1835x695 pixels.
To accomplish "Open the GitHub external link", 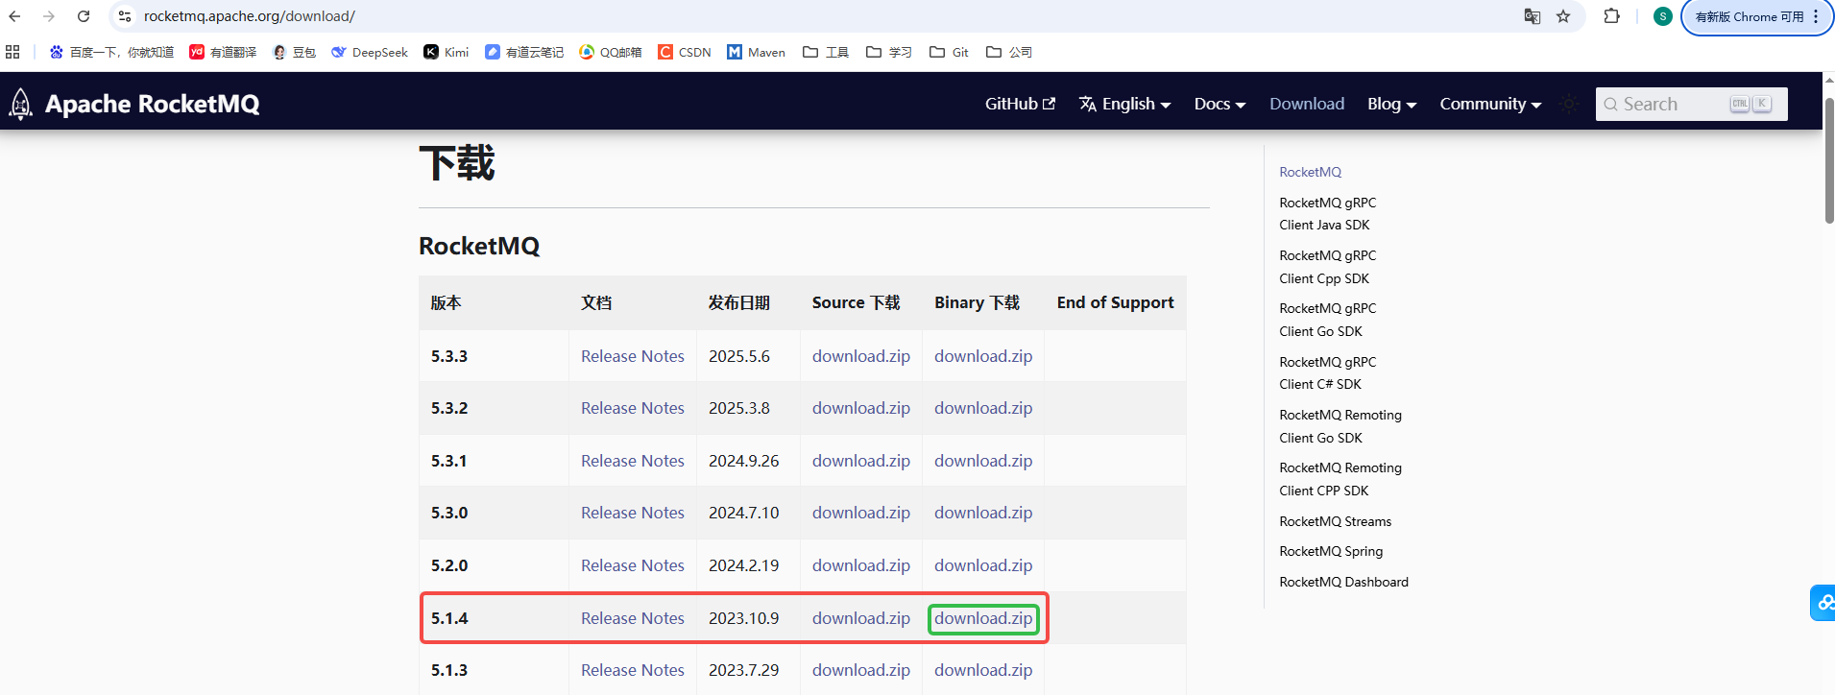I will point(1020,104).
